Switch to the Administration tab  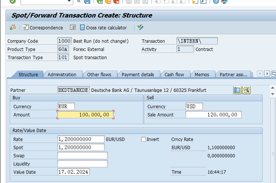(62, 74)
